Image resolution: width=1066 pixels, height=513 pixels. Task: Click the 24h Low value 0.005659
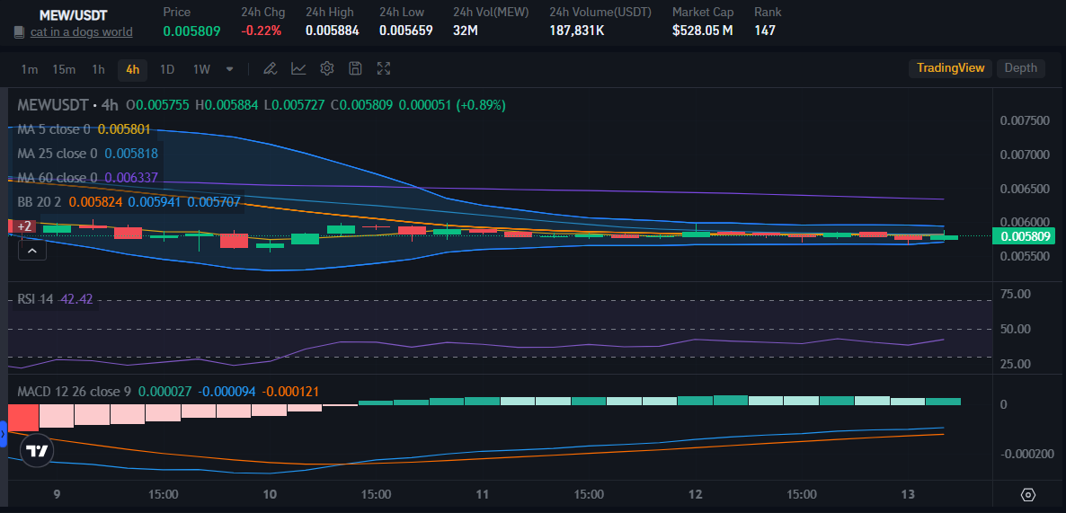406,31
